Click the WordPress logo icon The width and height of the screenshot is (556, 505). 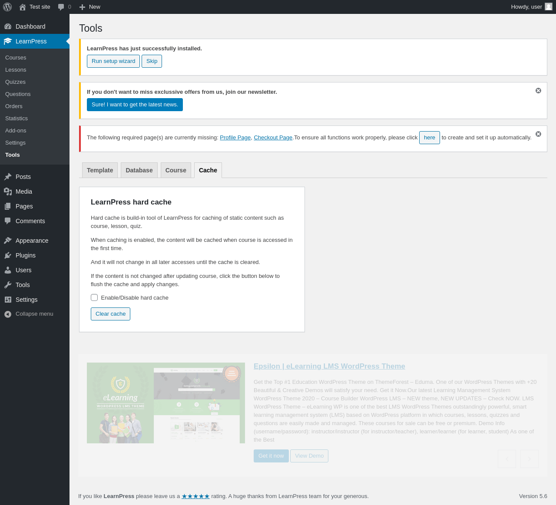pos(7,7)
